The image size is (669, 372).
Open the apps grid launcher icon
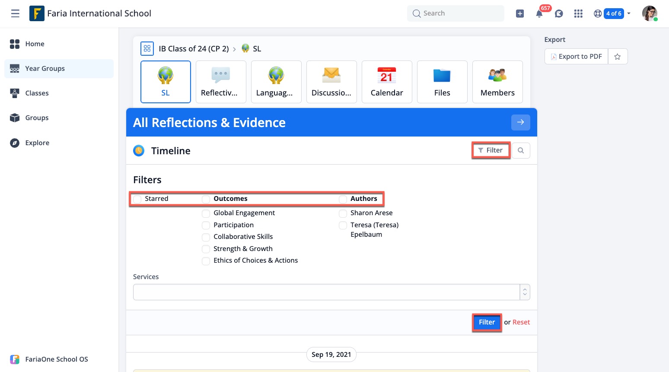[578, 14]
